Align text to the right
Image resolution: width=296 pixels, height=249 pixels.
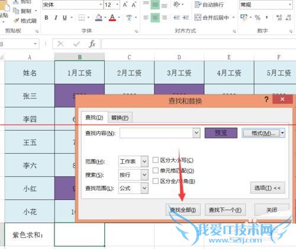point(164,18)
